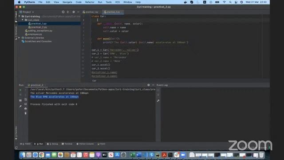Image resolution: width=284 pixels, height=160 pixels.
Task: Rerun practical_2 with green play icon
Action: (x=20, y=90)
